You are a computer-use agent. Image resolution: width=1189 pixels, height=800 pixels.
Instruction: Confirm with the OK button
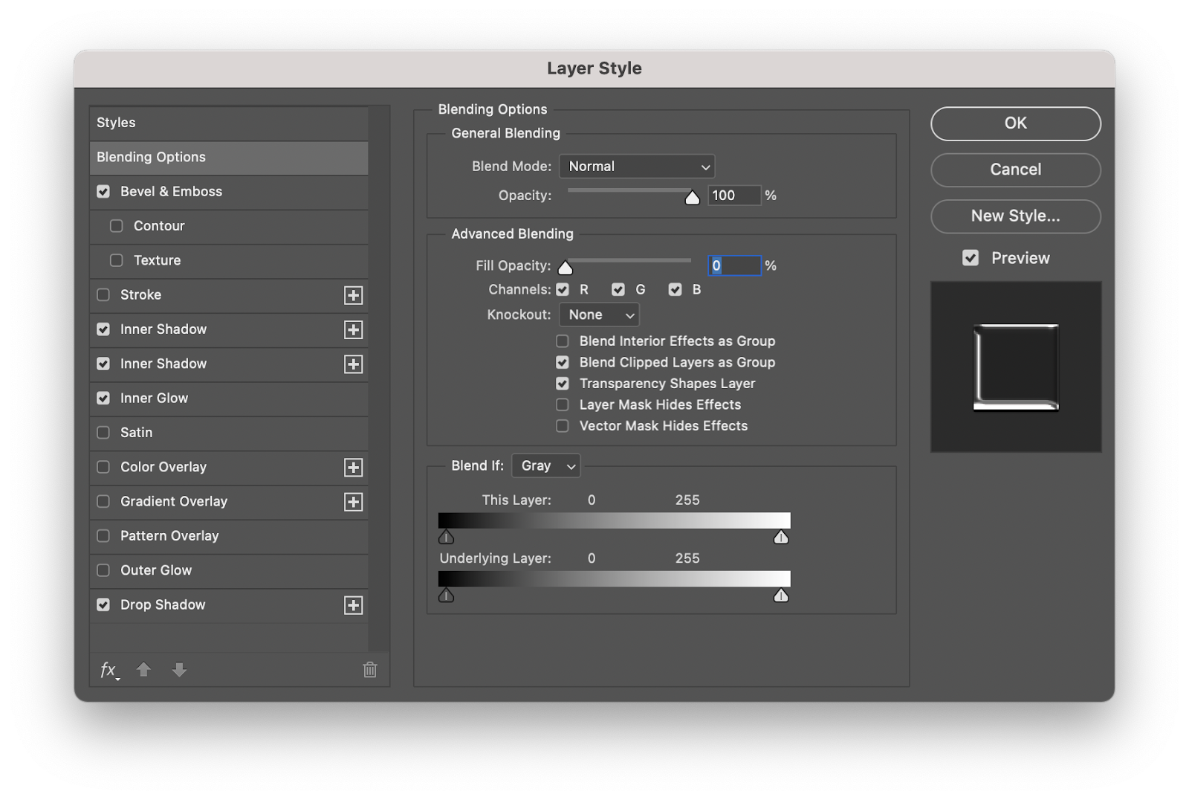coord(1016,123)
